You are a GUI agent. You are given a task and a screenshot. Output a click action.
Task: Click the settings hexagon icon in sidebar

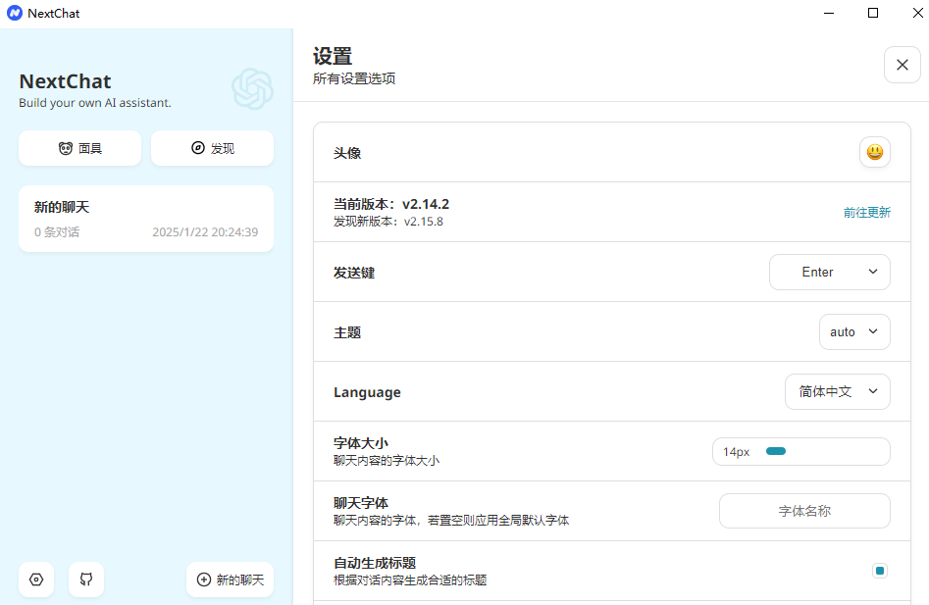pyautogui.click(x=36, y=580)
